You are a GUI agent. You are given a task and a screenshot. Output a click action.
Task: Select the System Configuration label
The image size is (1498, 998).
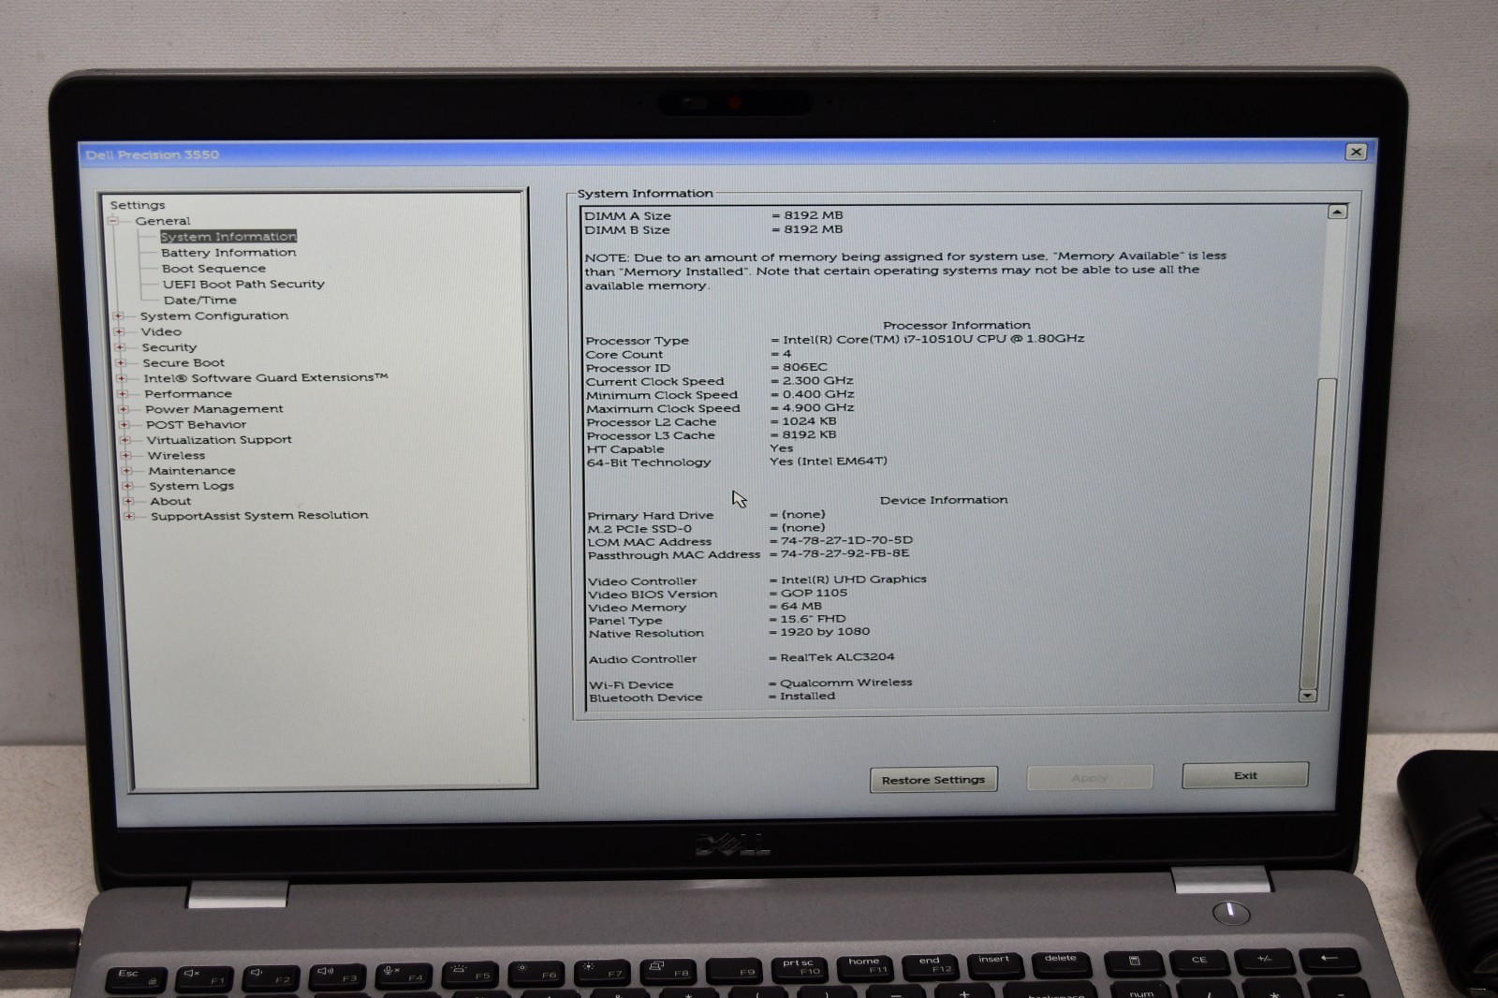(x=214, y=316)
